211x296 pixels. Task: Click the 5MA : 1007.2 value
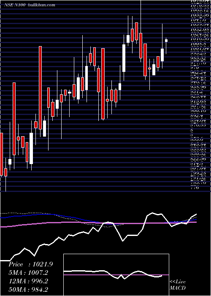point(28,273)
